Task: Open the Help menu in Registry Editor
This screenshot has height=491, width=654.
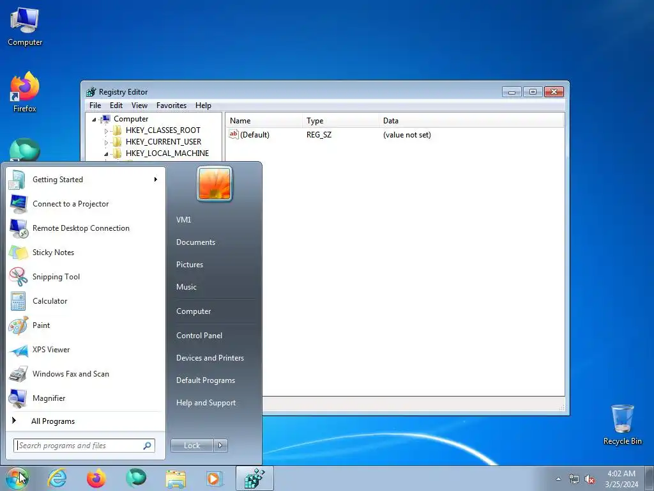Action: coord(203,105)
